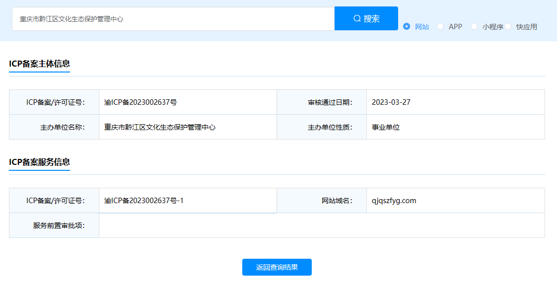Click 返回查询结果 button
This screenshot has height=293, width=557.
277,267
